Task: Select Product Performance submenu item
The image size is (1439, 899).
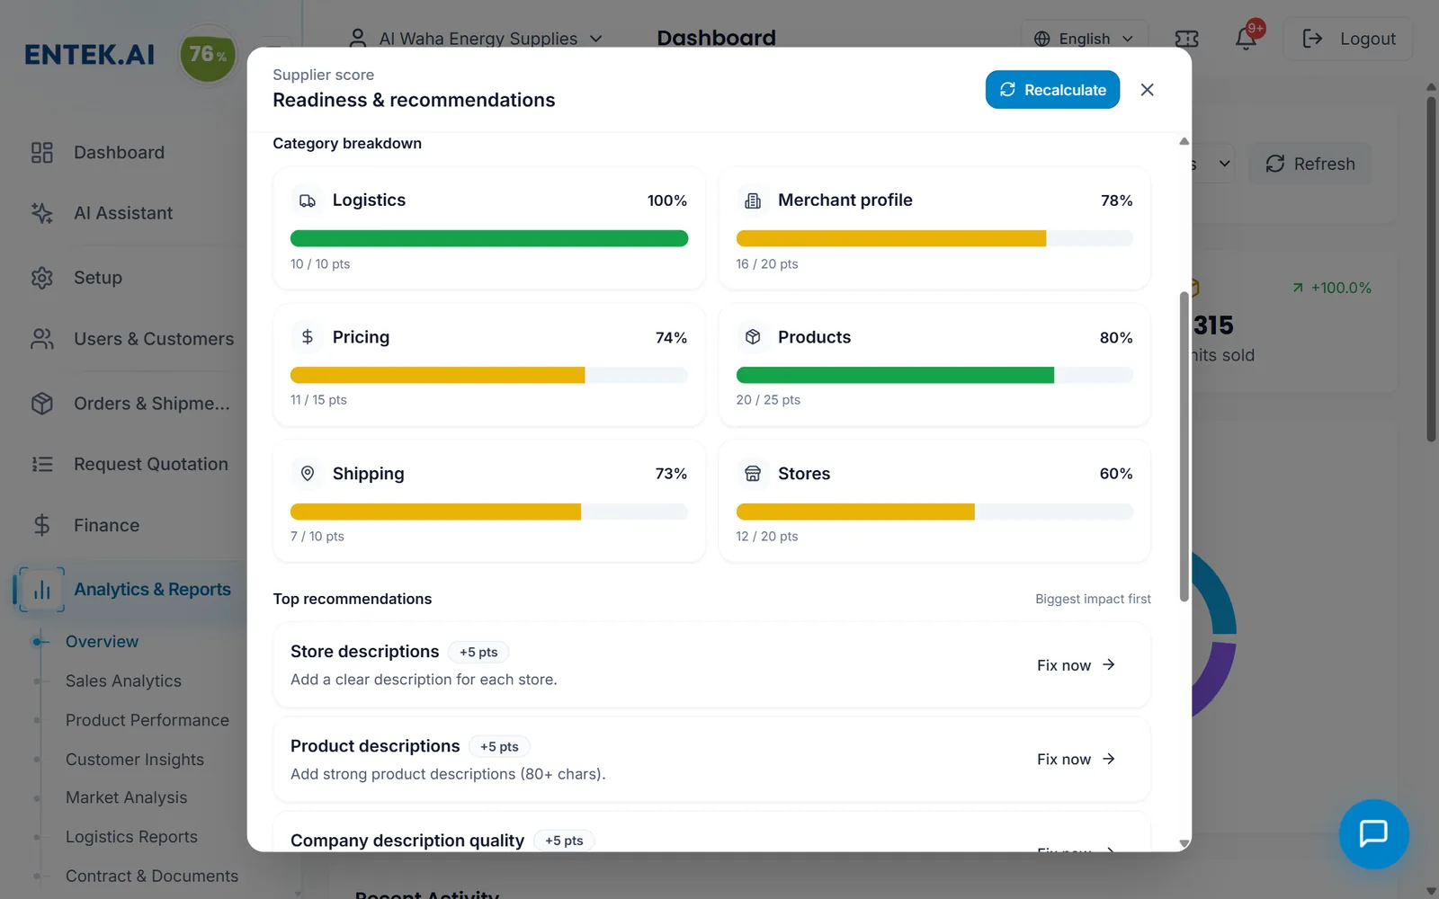Action: pos(147,720)
